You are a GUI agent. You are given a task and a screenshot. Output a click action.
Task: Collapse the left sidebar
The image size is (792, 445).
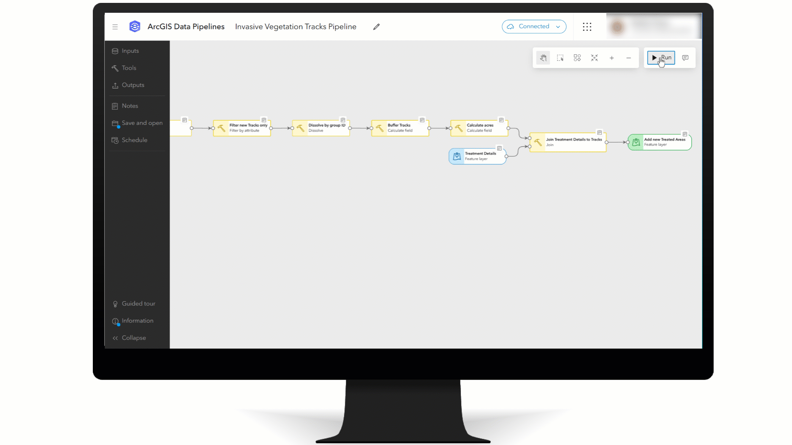(133, 337)
